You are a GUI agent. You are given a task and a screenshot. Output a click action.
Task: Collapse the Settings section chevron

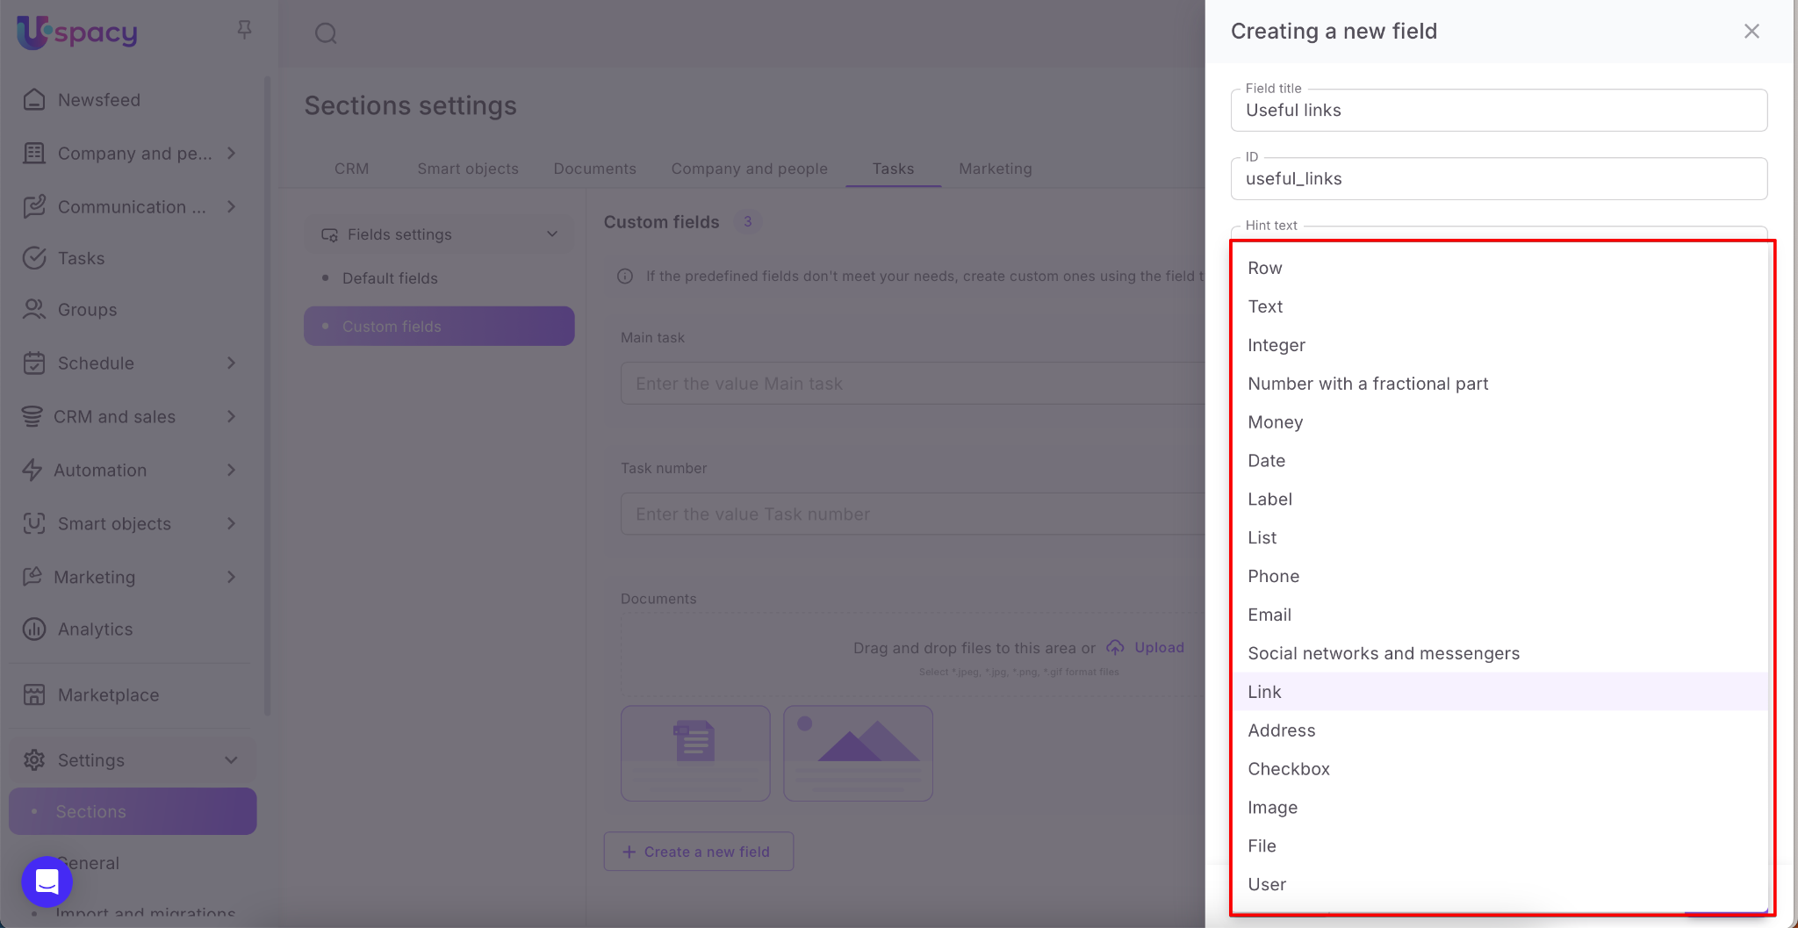coord(232,760)
